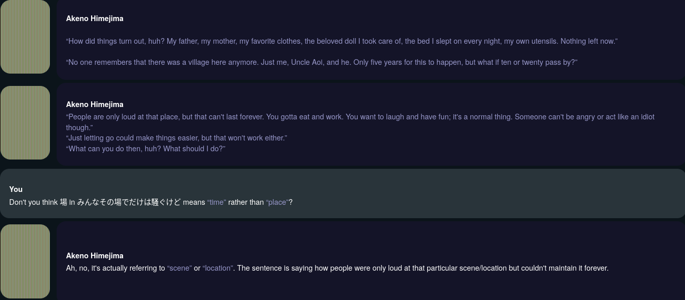The width and height of the screenshot is (685, 300).
Task: Select the "Just letting go could make things easier" line
Action: coord(177,138)
